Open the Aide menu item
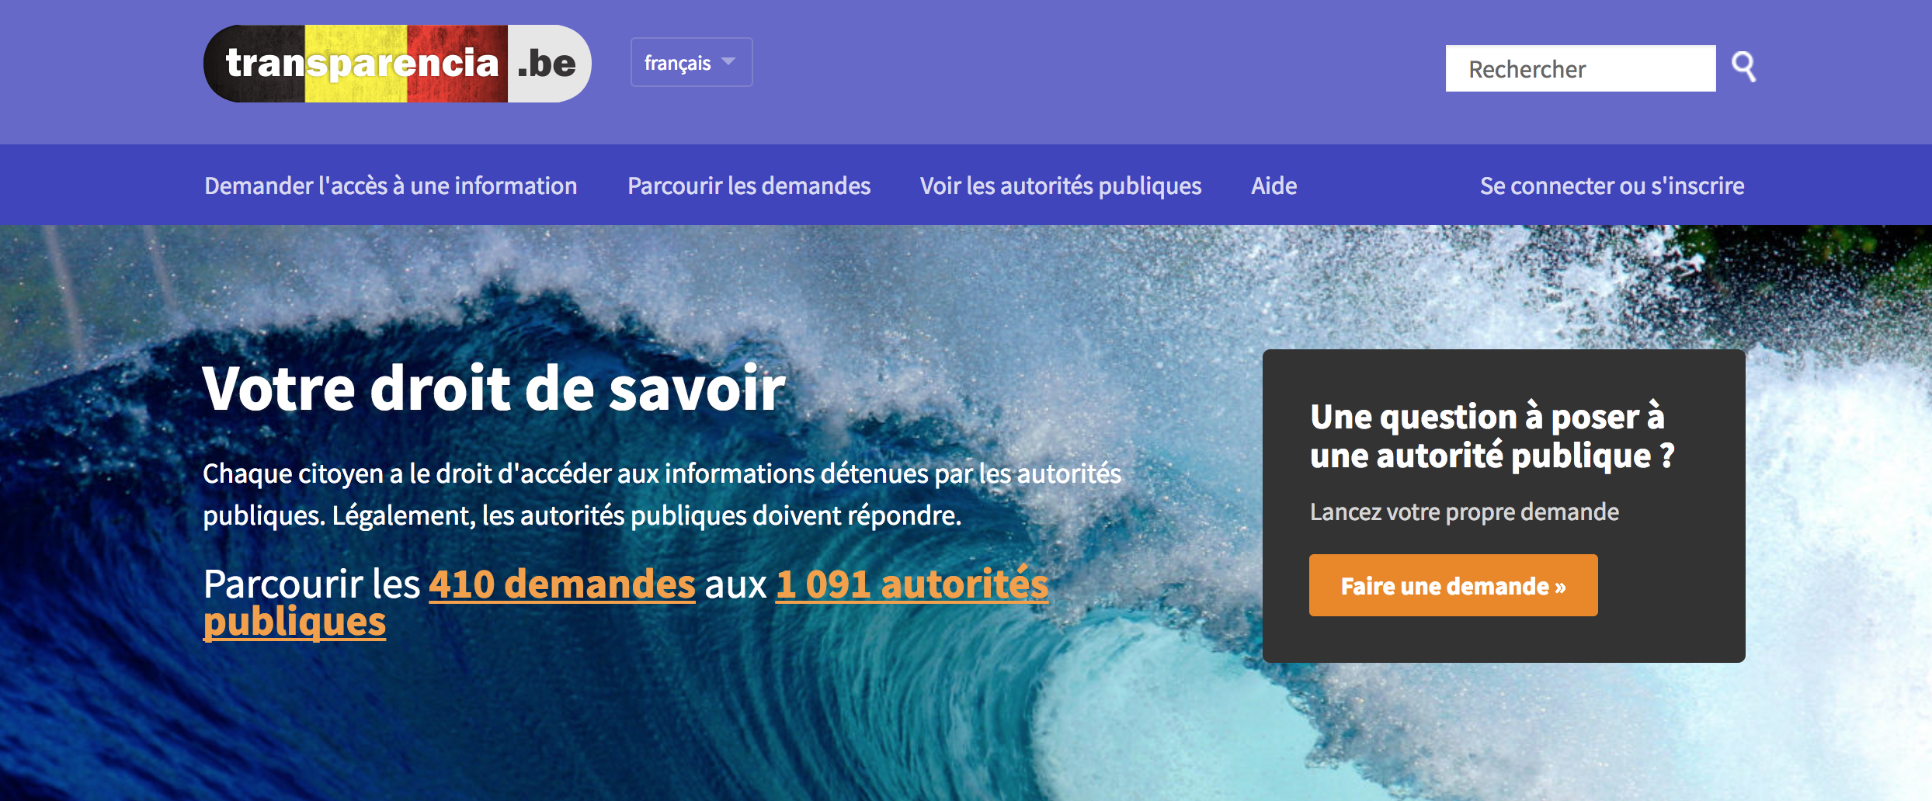 coord(1274,186)
